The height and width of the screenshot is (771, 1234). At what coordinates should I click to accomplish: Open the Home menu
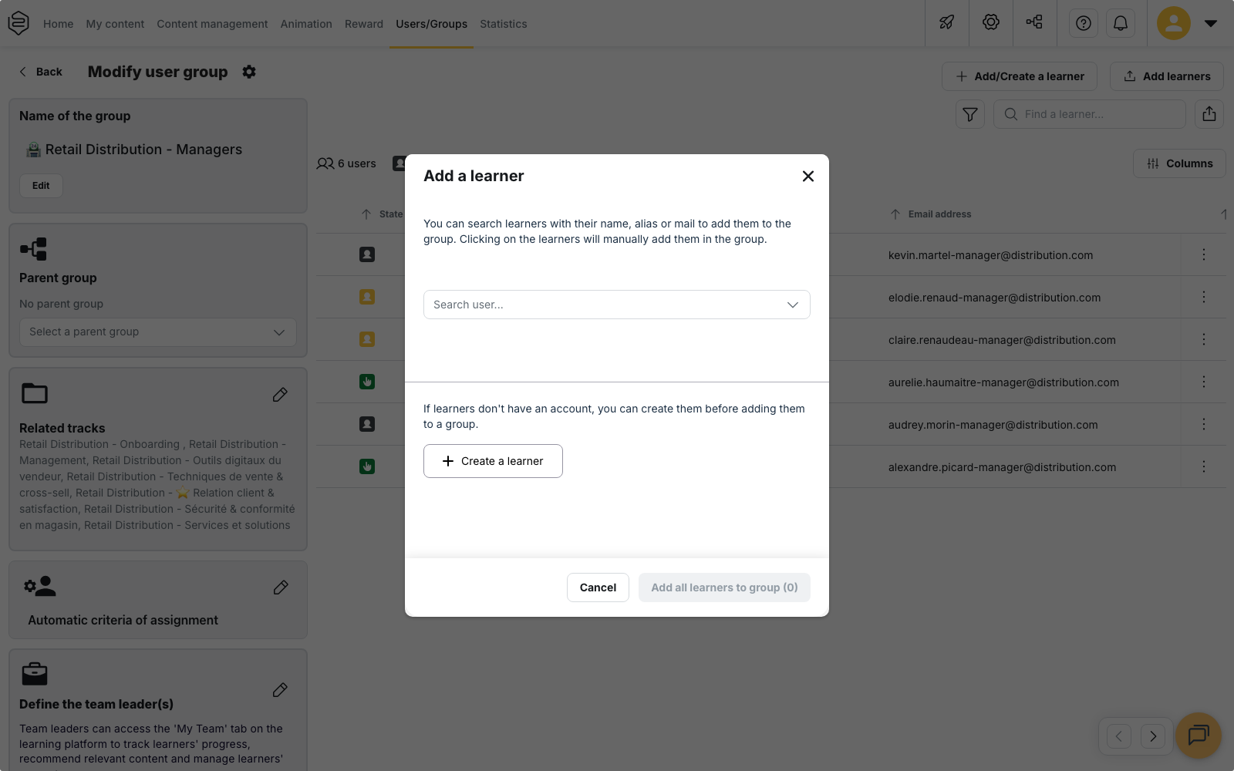point(59,24)
